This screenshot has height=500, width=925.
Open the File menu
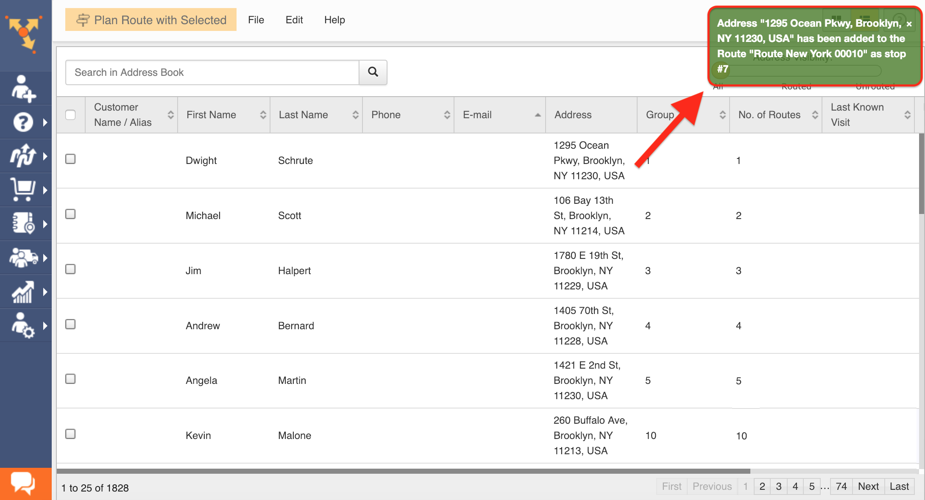click(256, 20)
